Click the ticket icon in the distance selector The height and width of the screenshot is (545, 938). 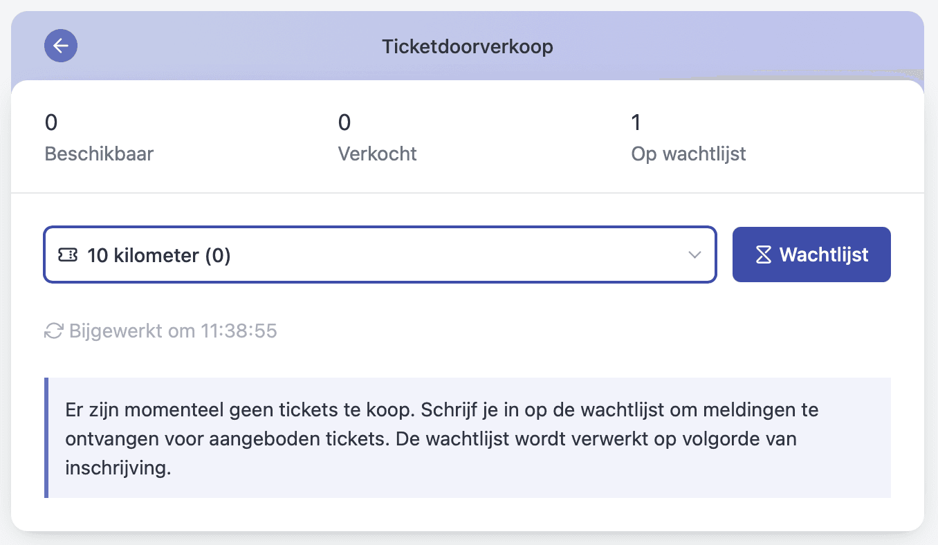coord(68,255)
